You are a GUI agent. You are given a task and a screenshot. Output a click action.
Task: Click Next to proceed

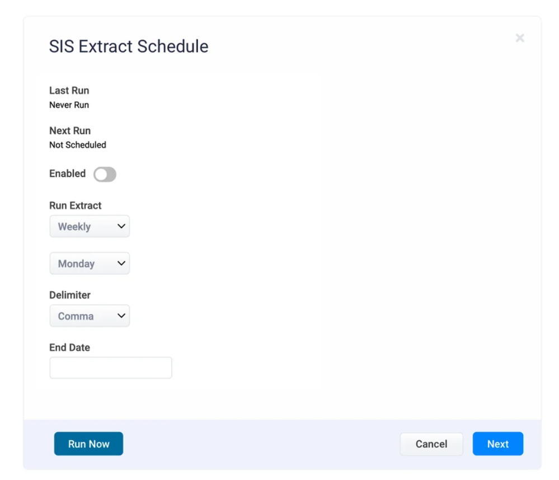click(x=497, y=444)
